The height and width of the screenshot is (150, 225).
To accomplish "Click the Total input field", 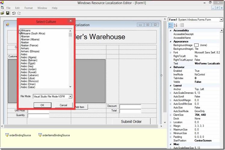I will pos(130,111).
